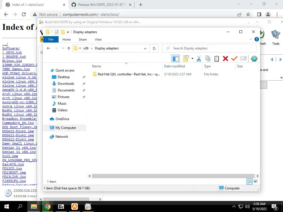Open the quick access toolbar customize dropdown
The width and height of the screenshot is (283, 212).
(68, 32)
